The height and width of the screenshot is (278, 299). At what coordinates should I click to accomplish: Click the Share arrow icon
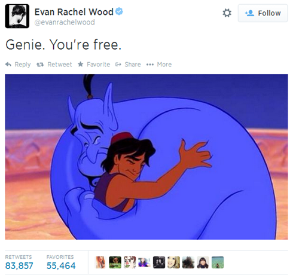[x=118, y=65]
